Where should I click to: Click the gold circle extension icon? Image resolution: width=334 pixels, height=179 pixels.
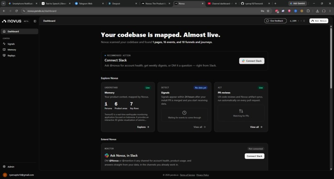[x=302, y=11]
